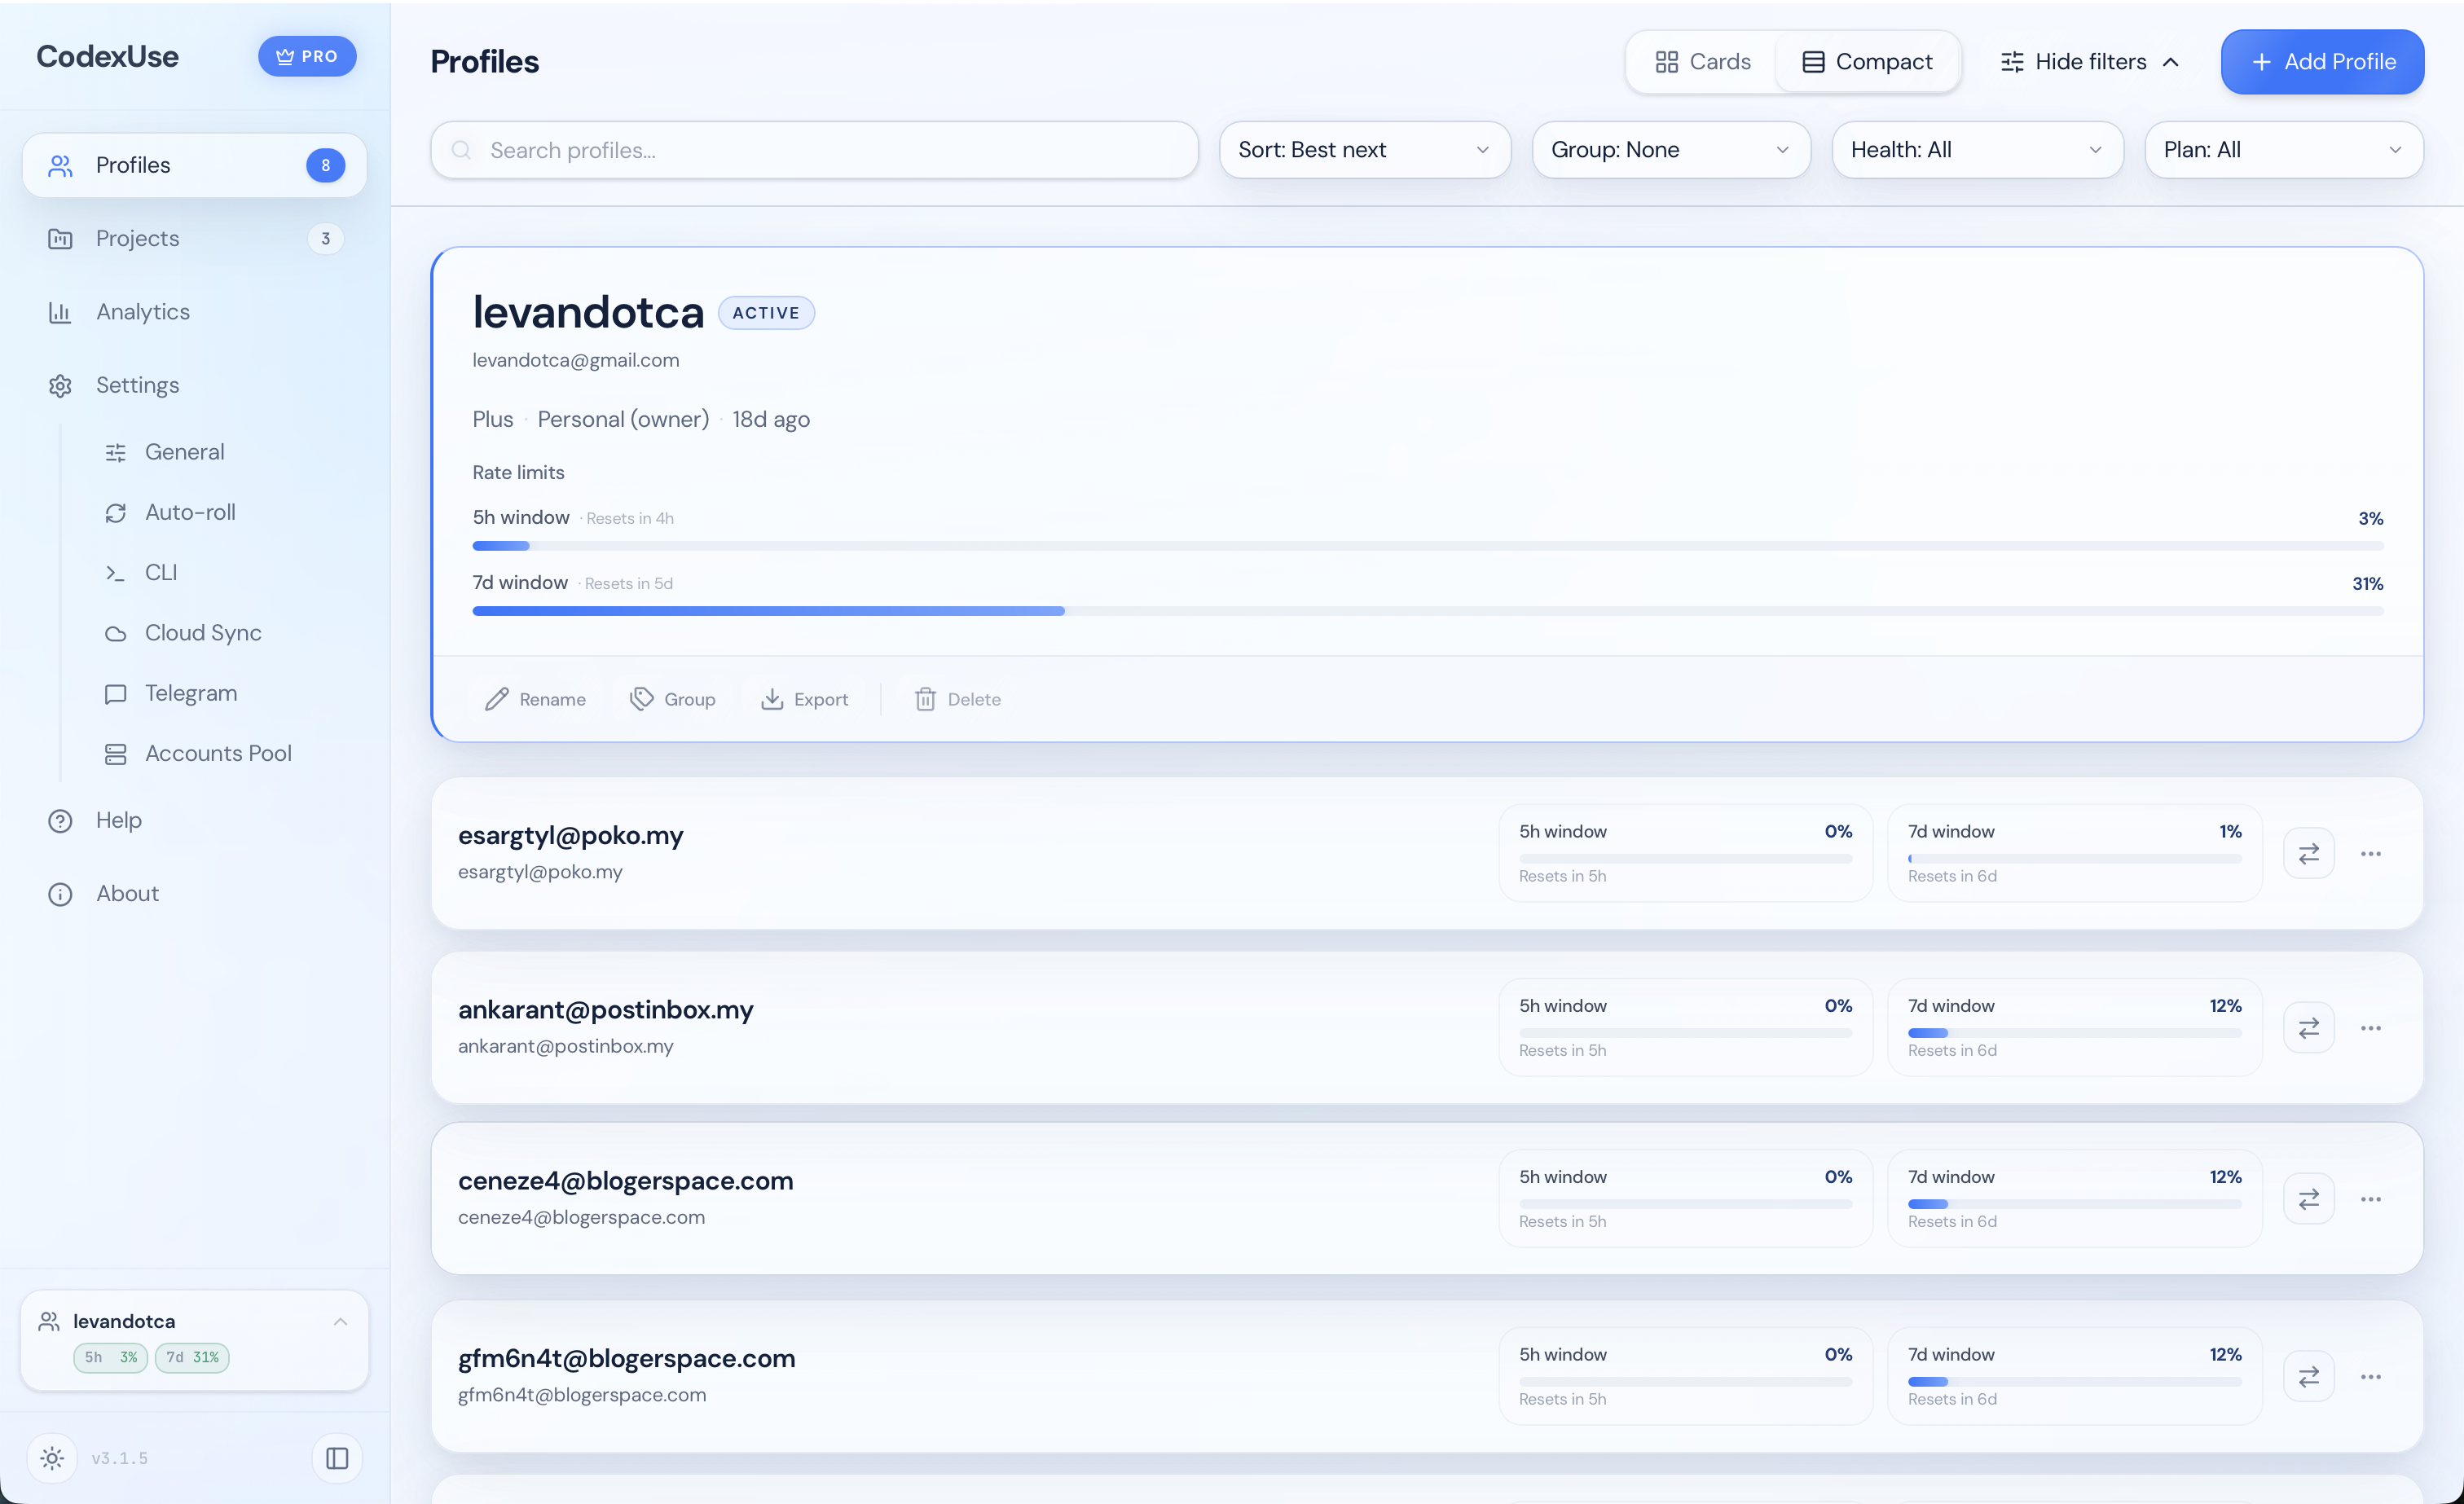Expand levandotca account switcher chevron
Image resolution: width=2464 pixels, height=1504 pixels.
coord(340,1322)
